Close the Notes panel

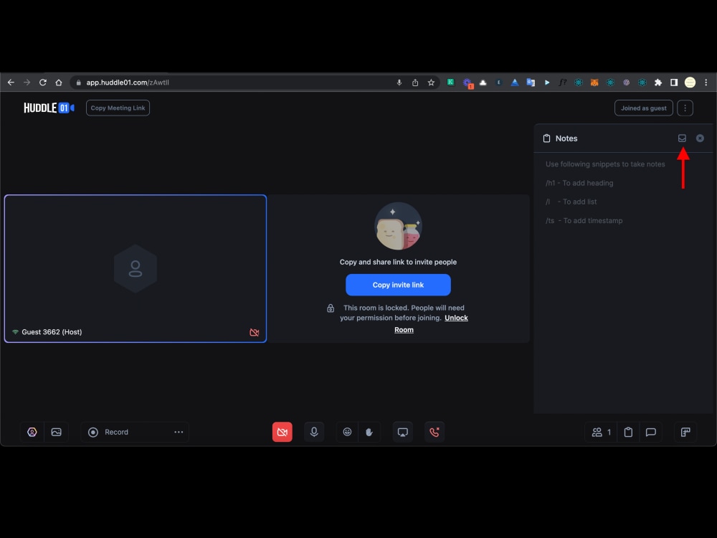[x=700, y=138]
